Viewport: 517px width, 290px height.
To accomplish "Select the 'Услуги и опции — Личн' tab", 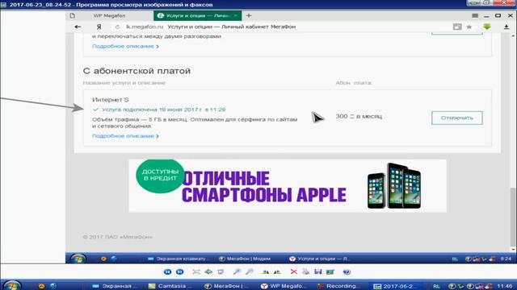I will [197, 15].
